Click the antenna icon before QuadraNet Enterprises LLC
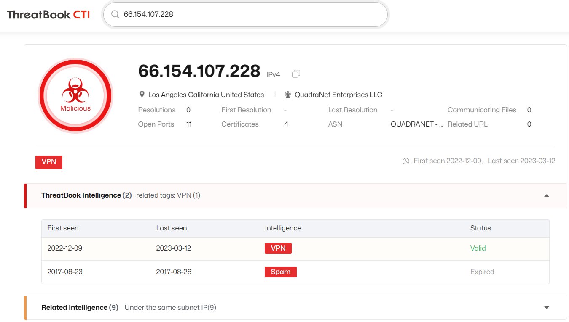The image size is (569, 322). coord(288,94)
